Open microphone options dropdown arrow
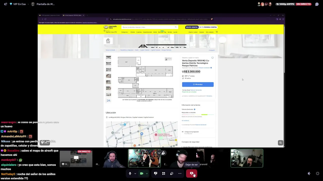The height and width of the screenshot is (181, 323). (x=135, y=173)
